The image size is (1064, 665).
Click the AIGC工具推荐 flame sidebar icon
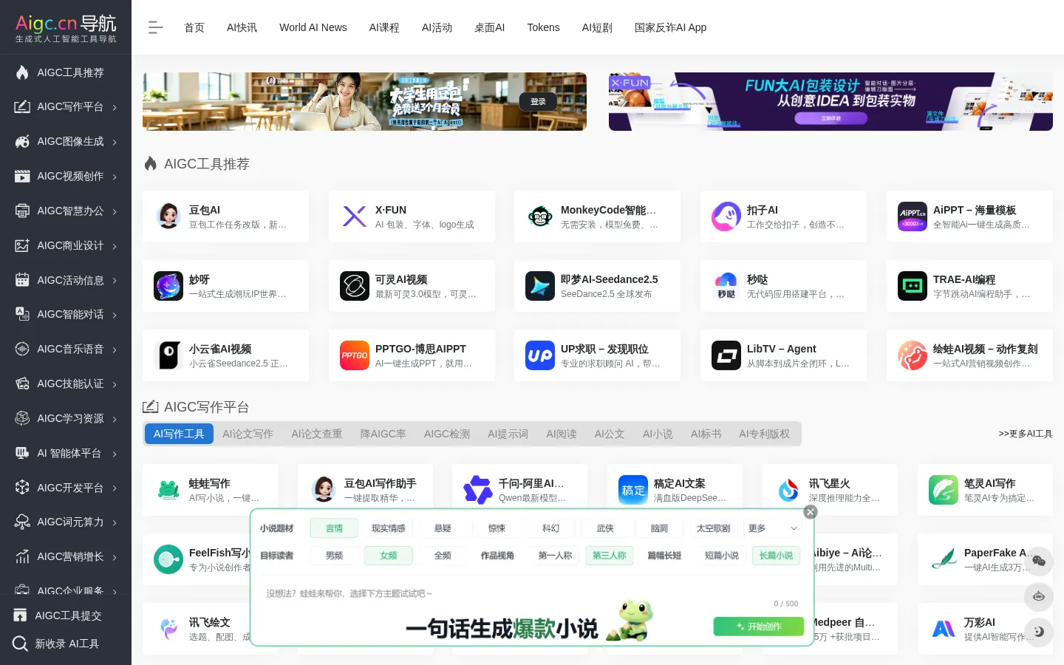[x=22, y=72]
